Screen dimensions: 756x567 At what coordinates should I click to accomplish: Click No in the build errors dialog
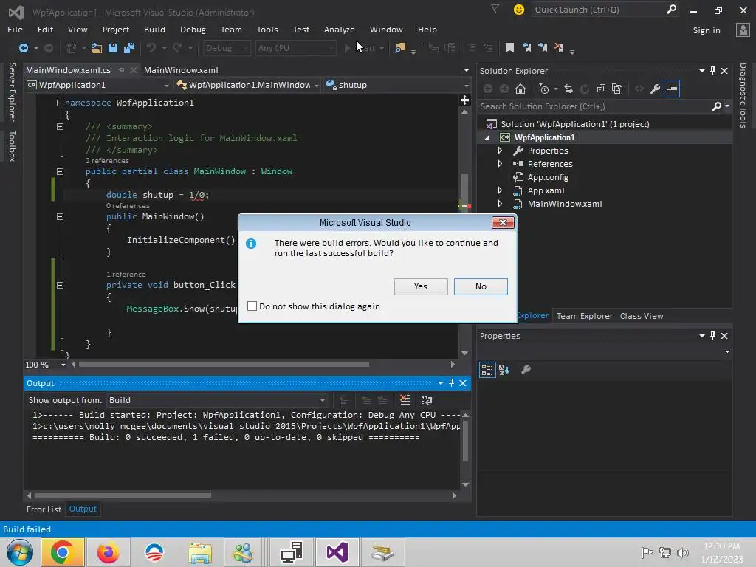pos(481,286)
